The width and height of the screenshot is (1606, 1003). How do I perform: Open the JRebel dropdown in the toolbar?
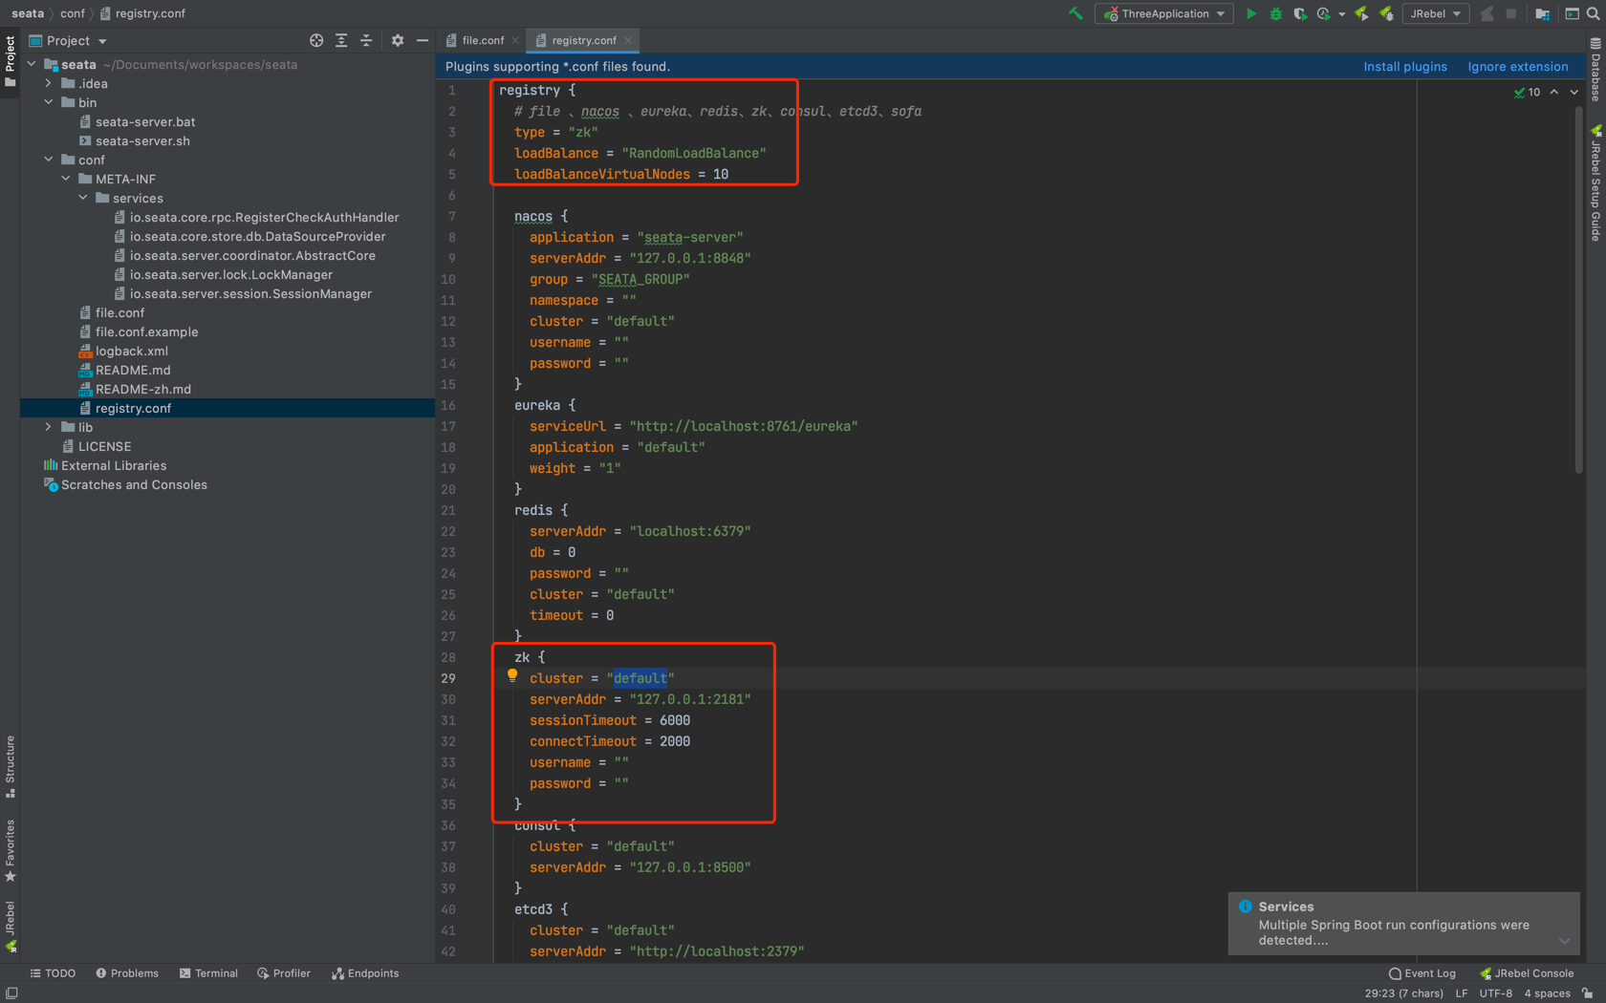[1435, 13]
